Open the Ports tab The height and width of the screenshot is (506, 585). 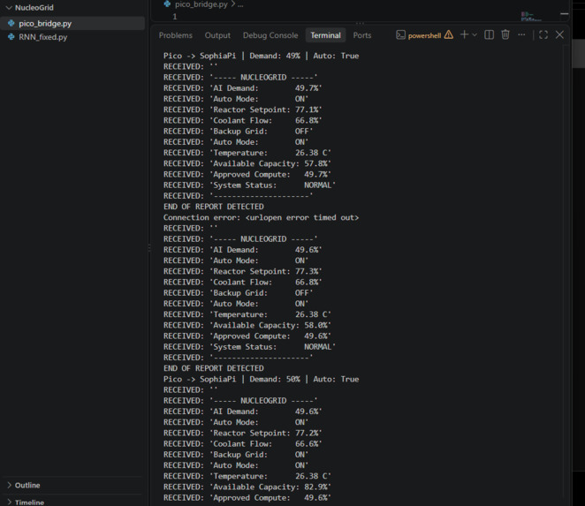(362, 35)
